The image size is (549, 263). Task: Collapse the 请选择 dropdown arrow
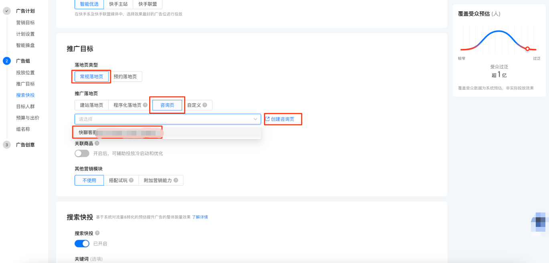click(255, 119)
